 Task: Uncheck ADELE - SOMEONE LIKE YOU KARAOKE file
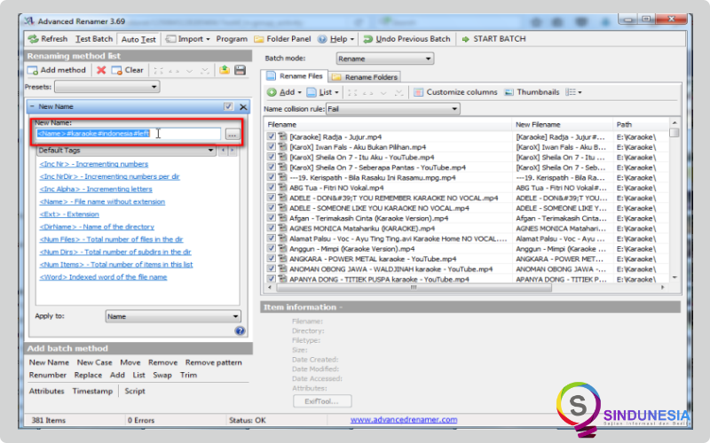point(271,207)
